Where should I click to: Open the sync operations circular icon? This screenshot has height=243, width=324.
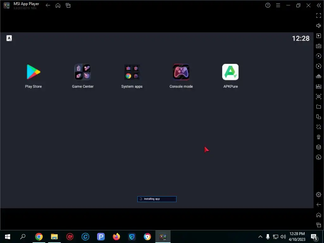coord(319,66)
